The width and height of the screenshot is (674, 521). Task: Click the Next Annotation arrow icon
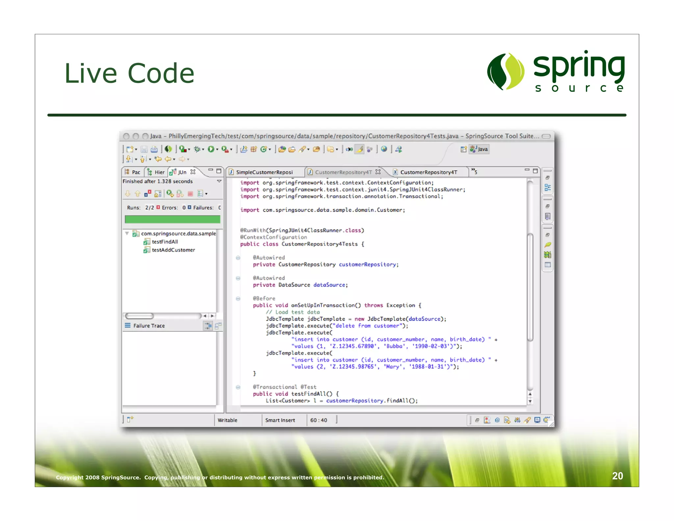click(x=129, y=159)
